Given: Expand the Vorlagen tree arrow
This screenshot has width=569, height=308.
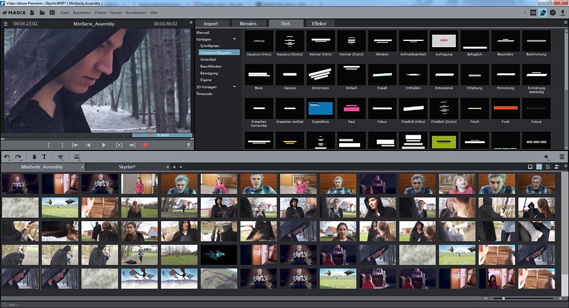Looking at the screenshot, I should pos(234,39).
